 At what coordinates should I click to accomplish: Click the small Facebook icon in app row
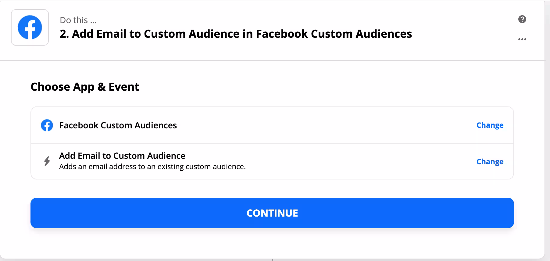point(47,125)
